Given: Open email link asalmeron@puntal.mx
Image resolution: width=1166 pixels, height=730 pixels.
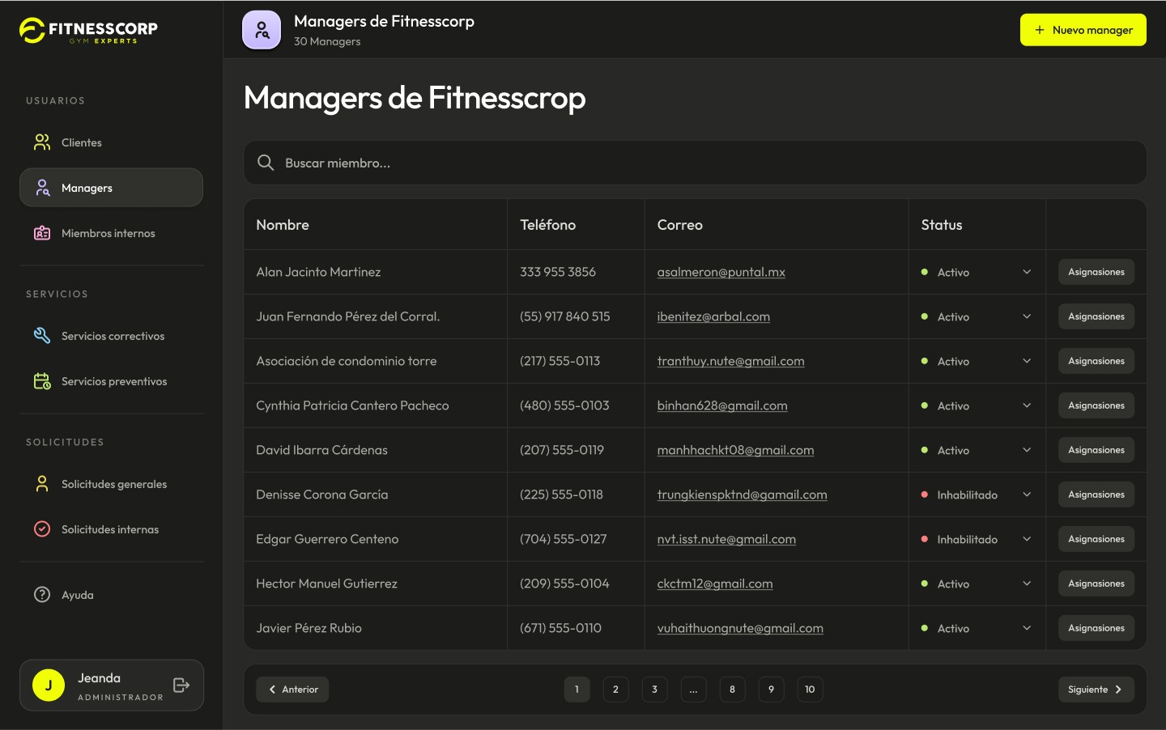Looking at the screenshot, I should 721,272.
